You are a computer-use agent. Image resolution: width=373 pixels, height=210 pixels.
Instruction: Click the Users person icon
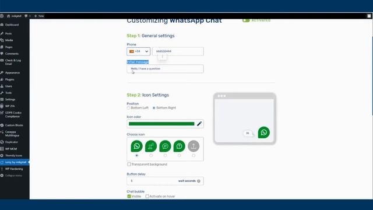click(x=2, y=86)
